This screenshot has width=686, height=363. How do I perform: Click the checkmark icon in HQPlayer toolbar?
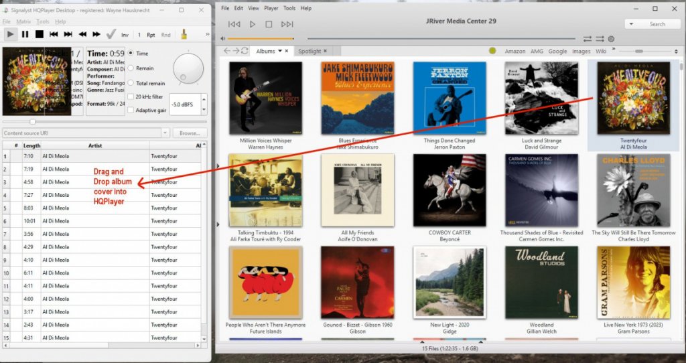tap(111, 34)
